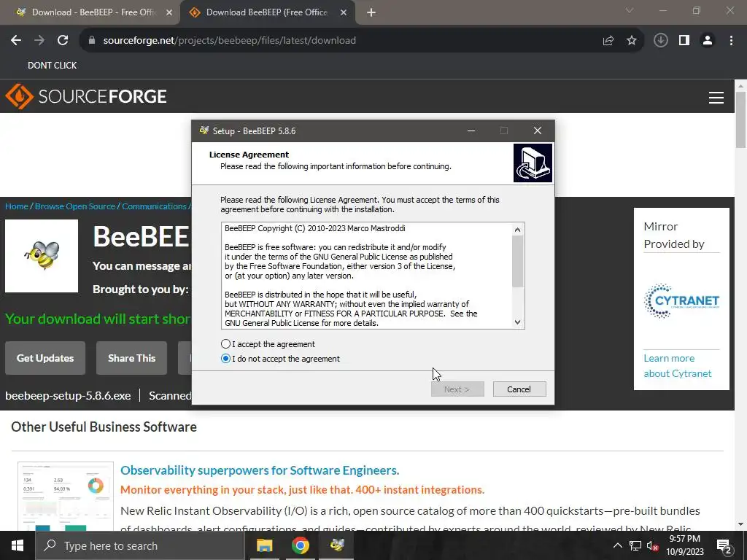Click the page scrollbar up arrow
The height and width of the screenshot is (560, 747).
pyautogui.click(x=740, y=86)
